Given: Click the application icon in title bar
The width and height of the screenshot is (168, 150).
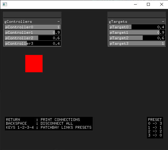Looking at the screenshot, I should pyautogui.click(x=5, y=4).
